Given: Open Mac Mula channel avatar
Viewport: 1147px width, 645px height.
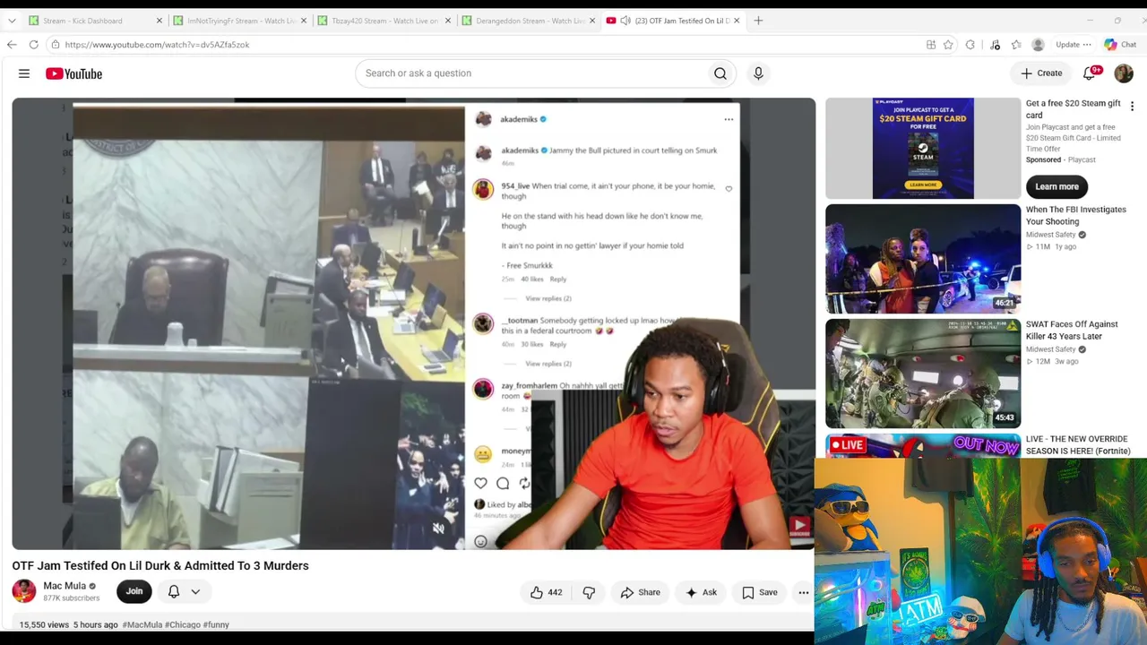Looking at the screenshot, I should click(x=24, y=591).
